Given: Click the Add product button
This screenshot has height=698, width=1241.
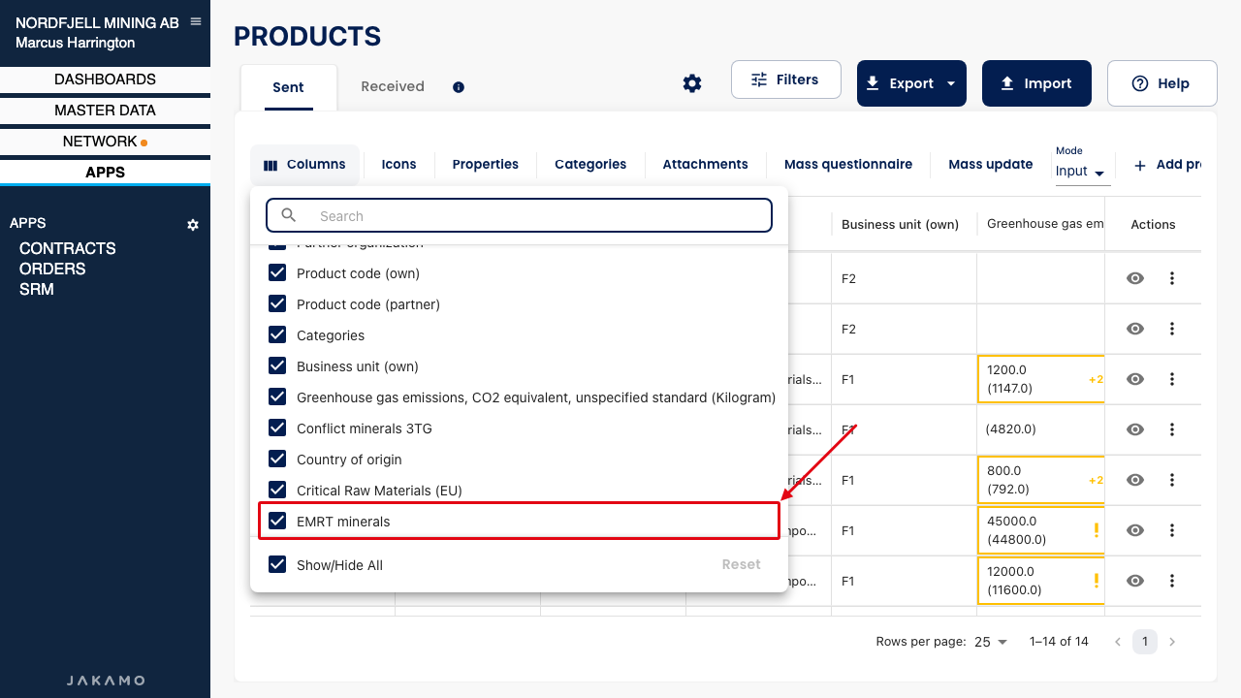Looking at the screenshot, I should pos(1167,165).
